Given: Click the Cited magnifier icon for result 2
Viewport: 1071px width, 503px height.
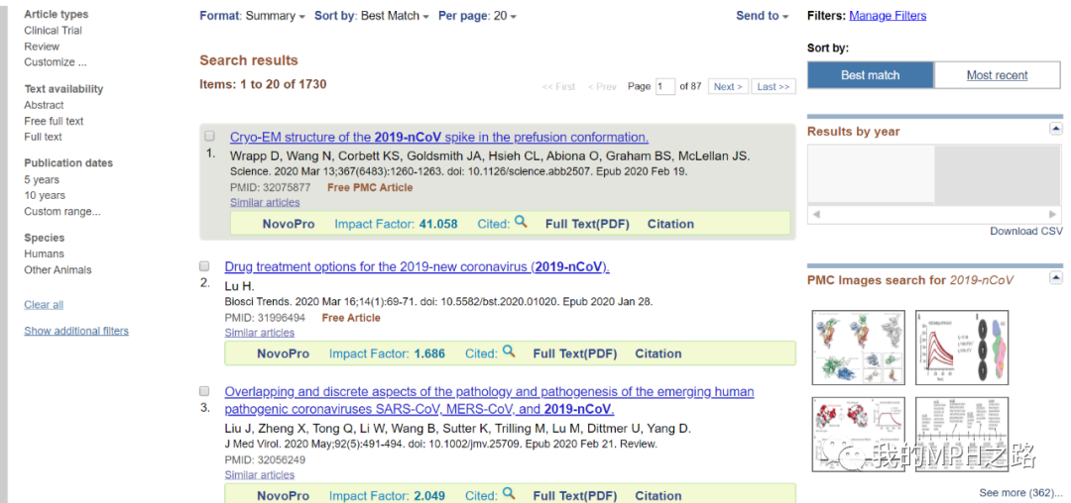Looking at the screenshot, I should pyautogui.click(x=508, y=352).
